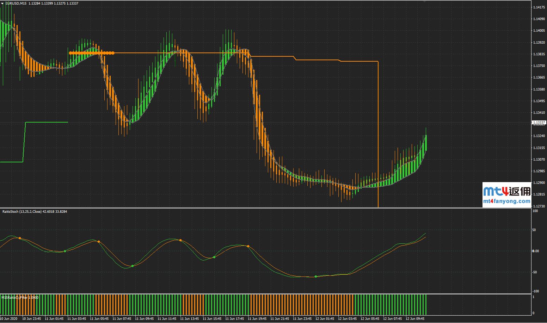Click the white triangle beside EURUSD,M15
This screenshot has width=547, height=323.
(x=2, y=3)
